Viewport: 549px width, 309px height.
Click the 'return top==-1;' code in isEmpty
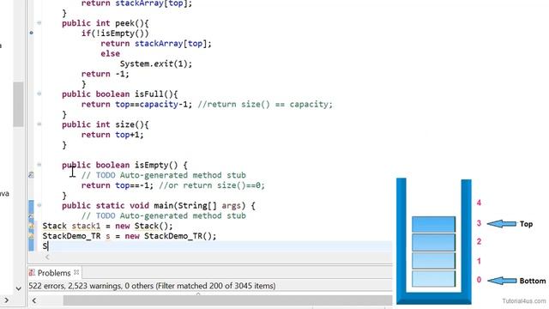pyautogui.click(x=118, y=185)
